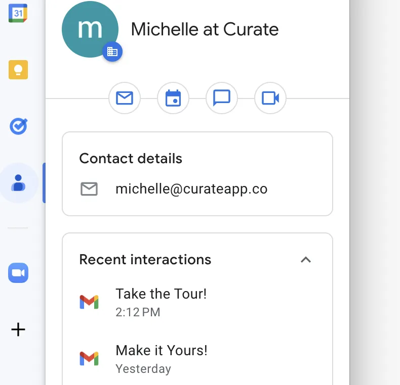The height and width of the screenshot is (385, 400).
Task: Click the michelle@curateapp.co email address
Action: point(191,189)
